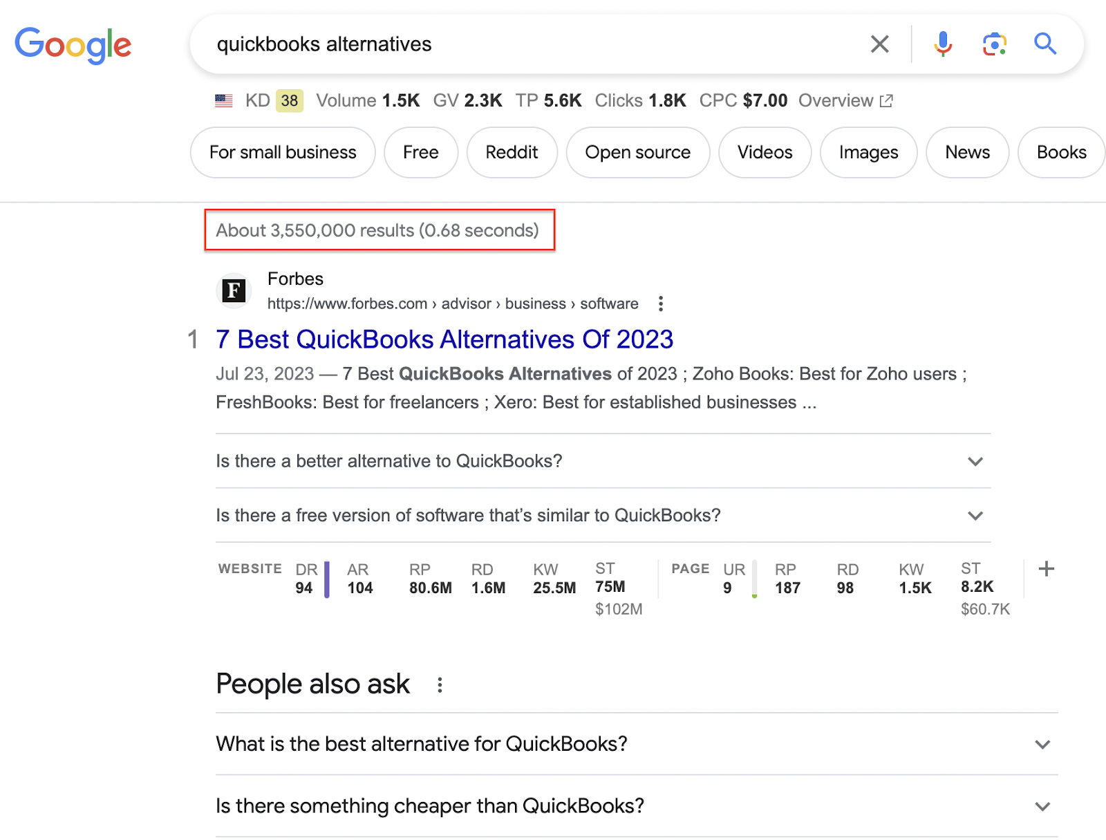Click inside the search box text
The image size is (1106, 840).
tap(324, 44)
